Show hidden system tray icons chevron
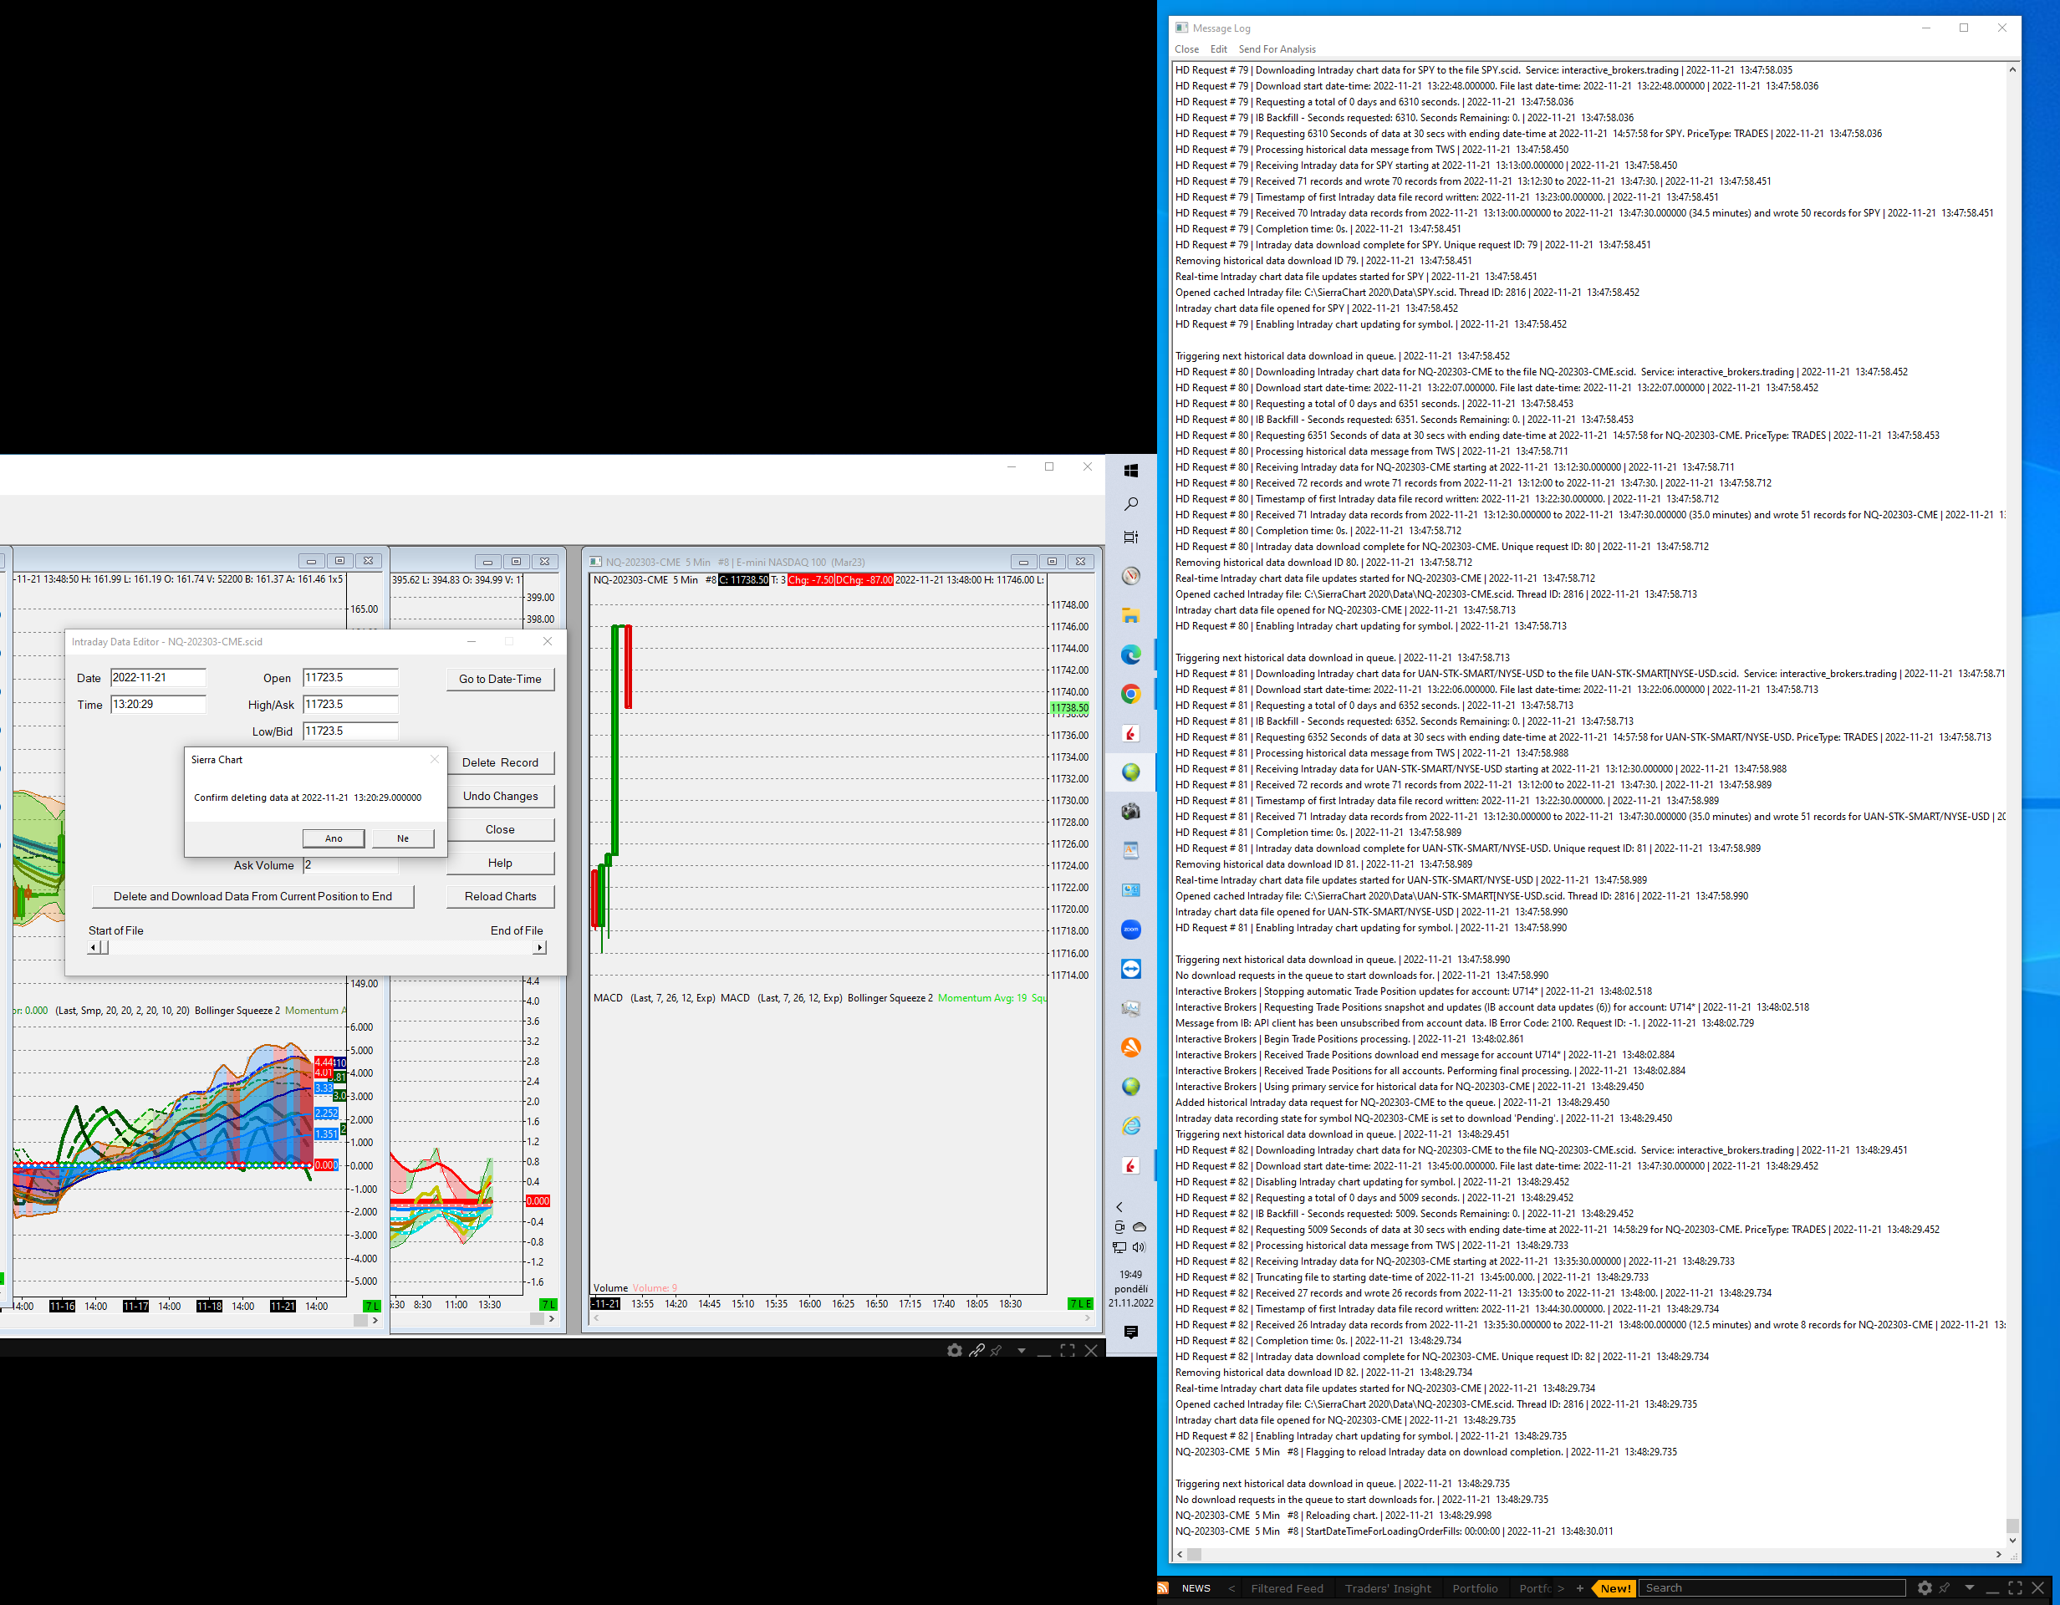Image resolution: width=2060 pixels, height=1605 pixels. pos(1119,1207)
